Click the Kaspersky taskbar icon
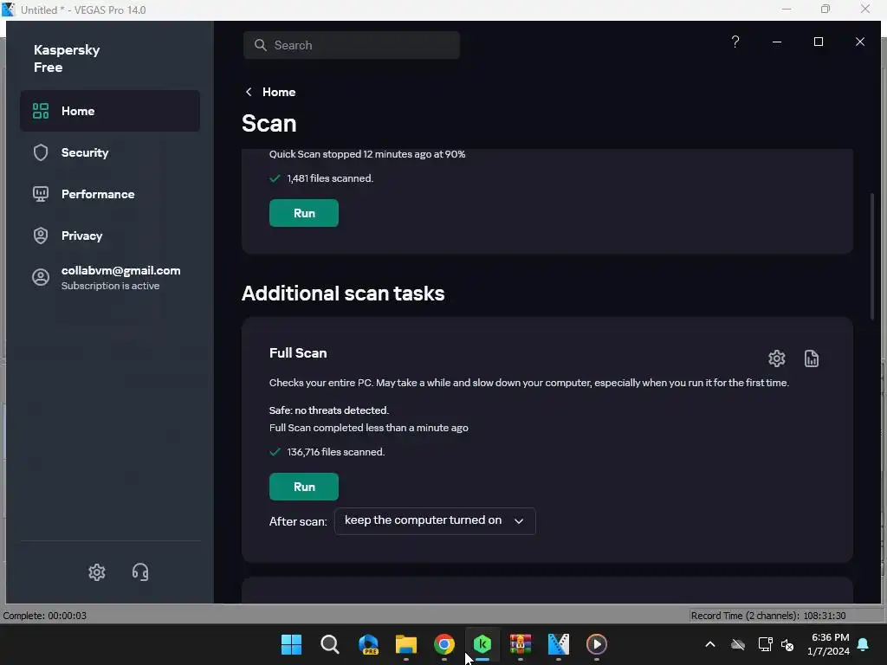 pos(482,644)
